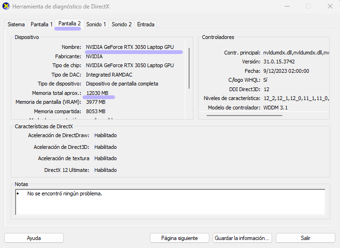Click the Modelo de controlador label
This screenshot has height=248, width=340.
tap(234, 108)
